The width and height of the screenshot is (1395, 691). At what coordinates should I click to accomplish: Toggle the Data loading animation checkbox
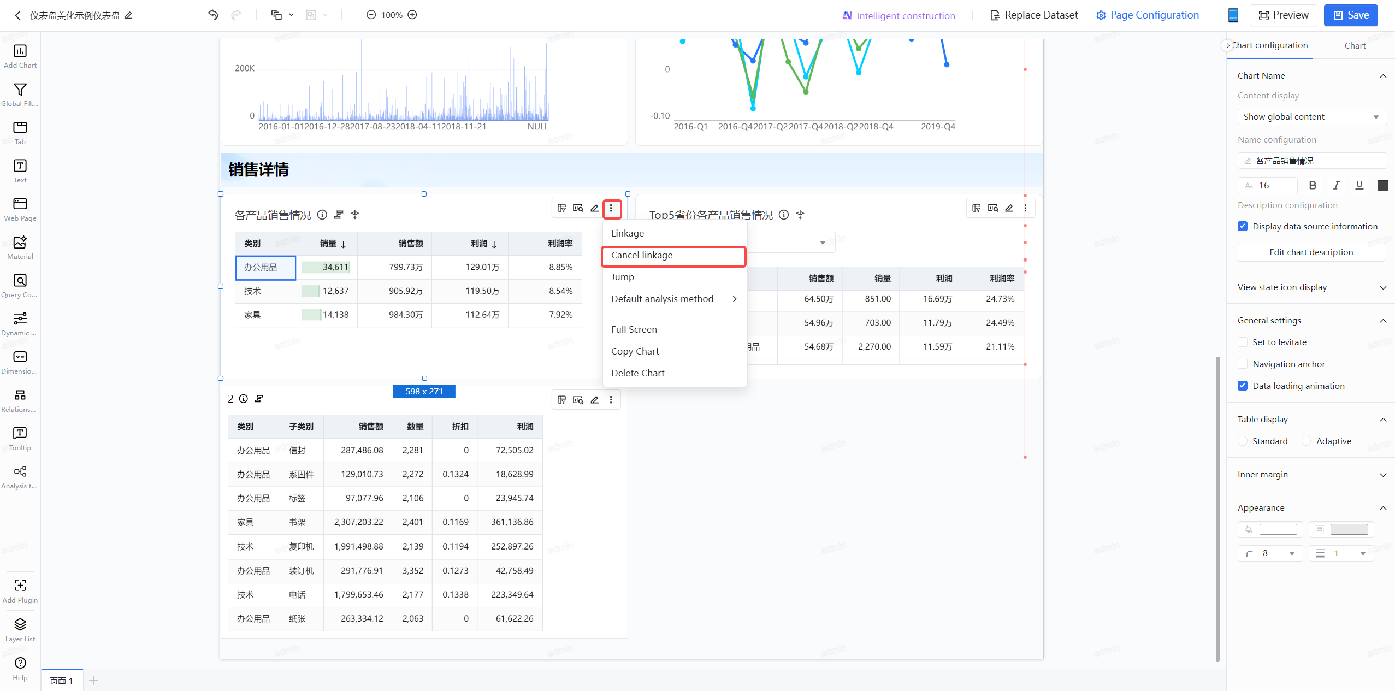point(1243,386)
